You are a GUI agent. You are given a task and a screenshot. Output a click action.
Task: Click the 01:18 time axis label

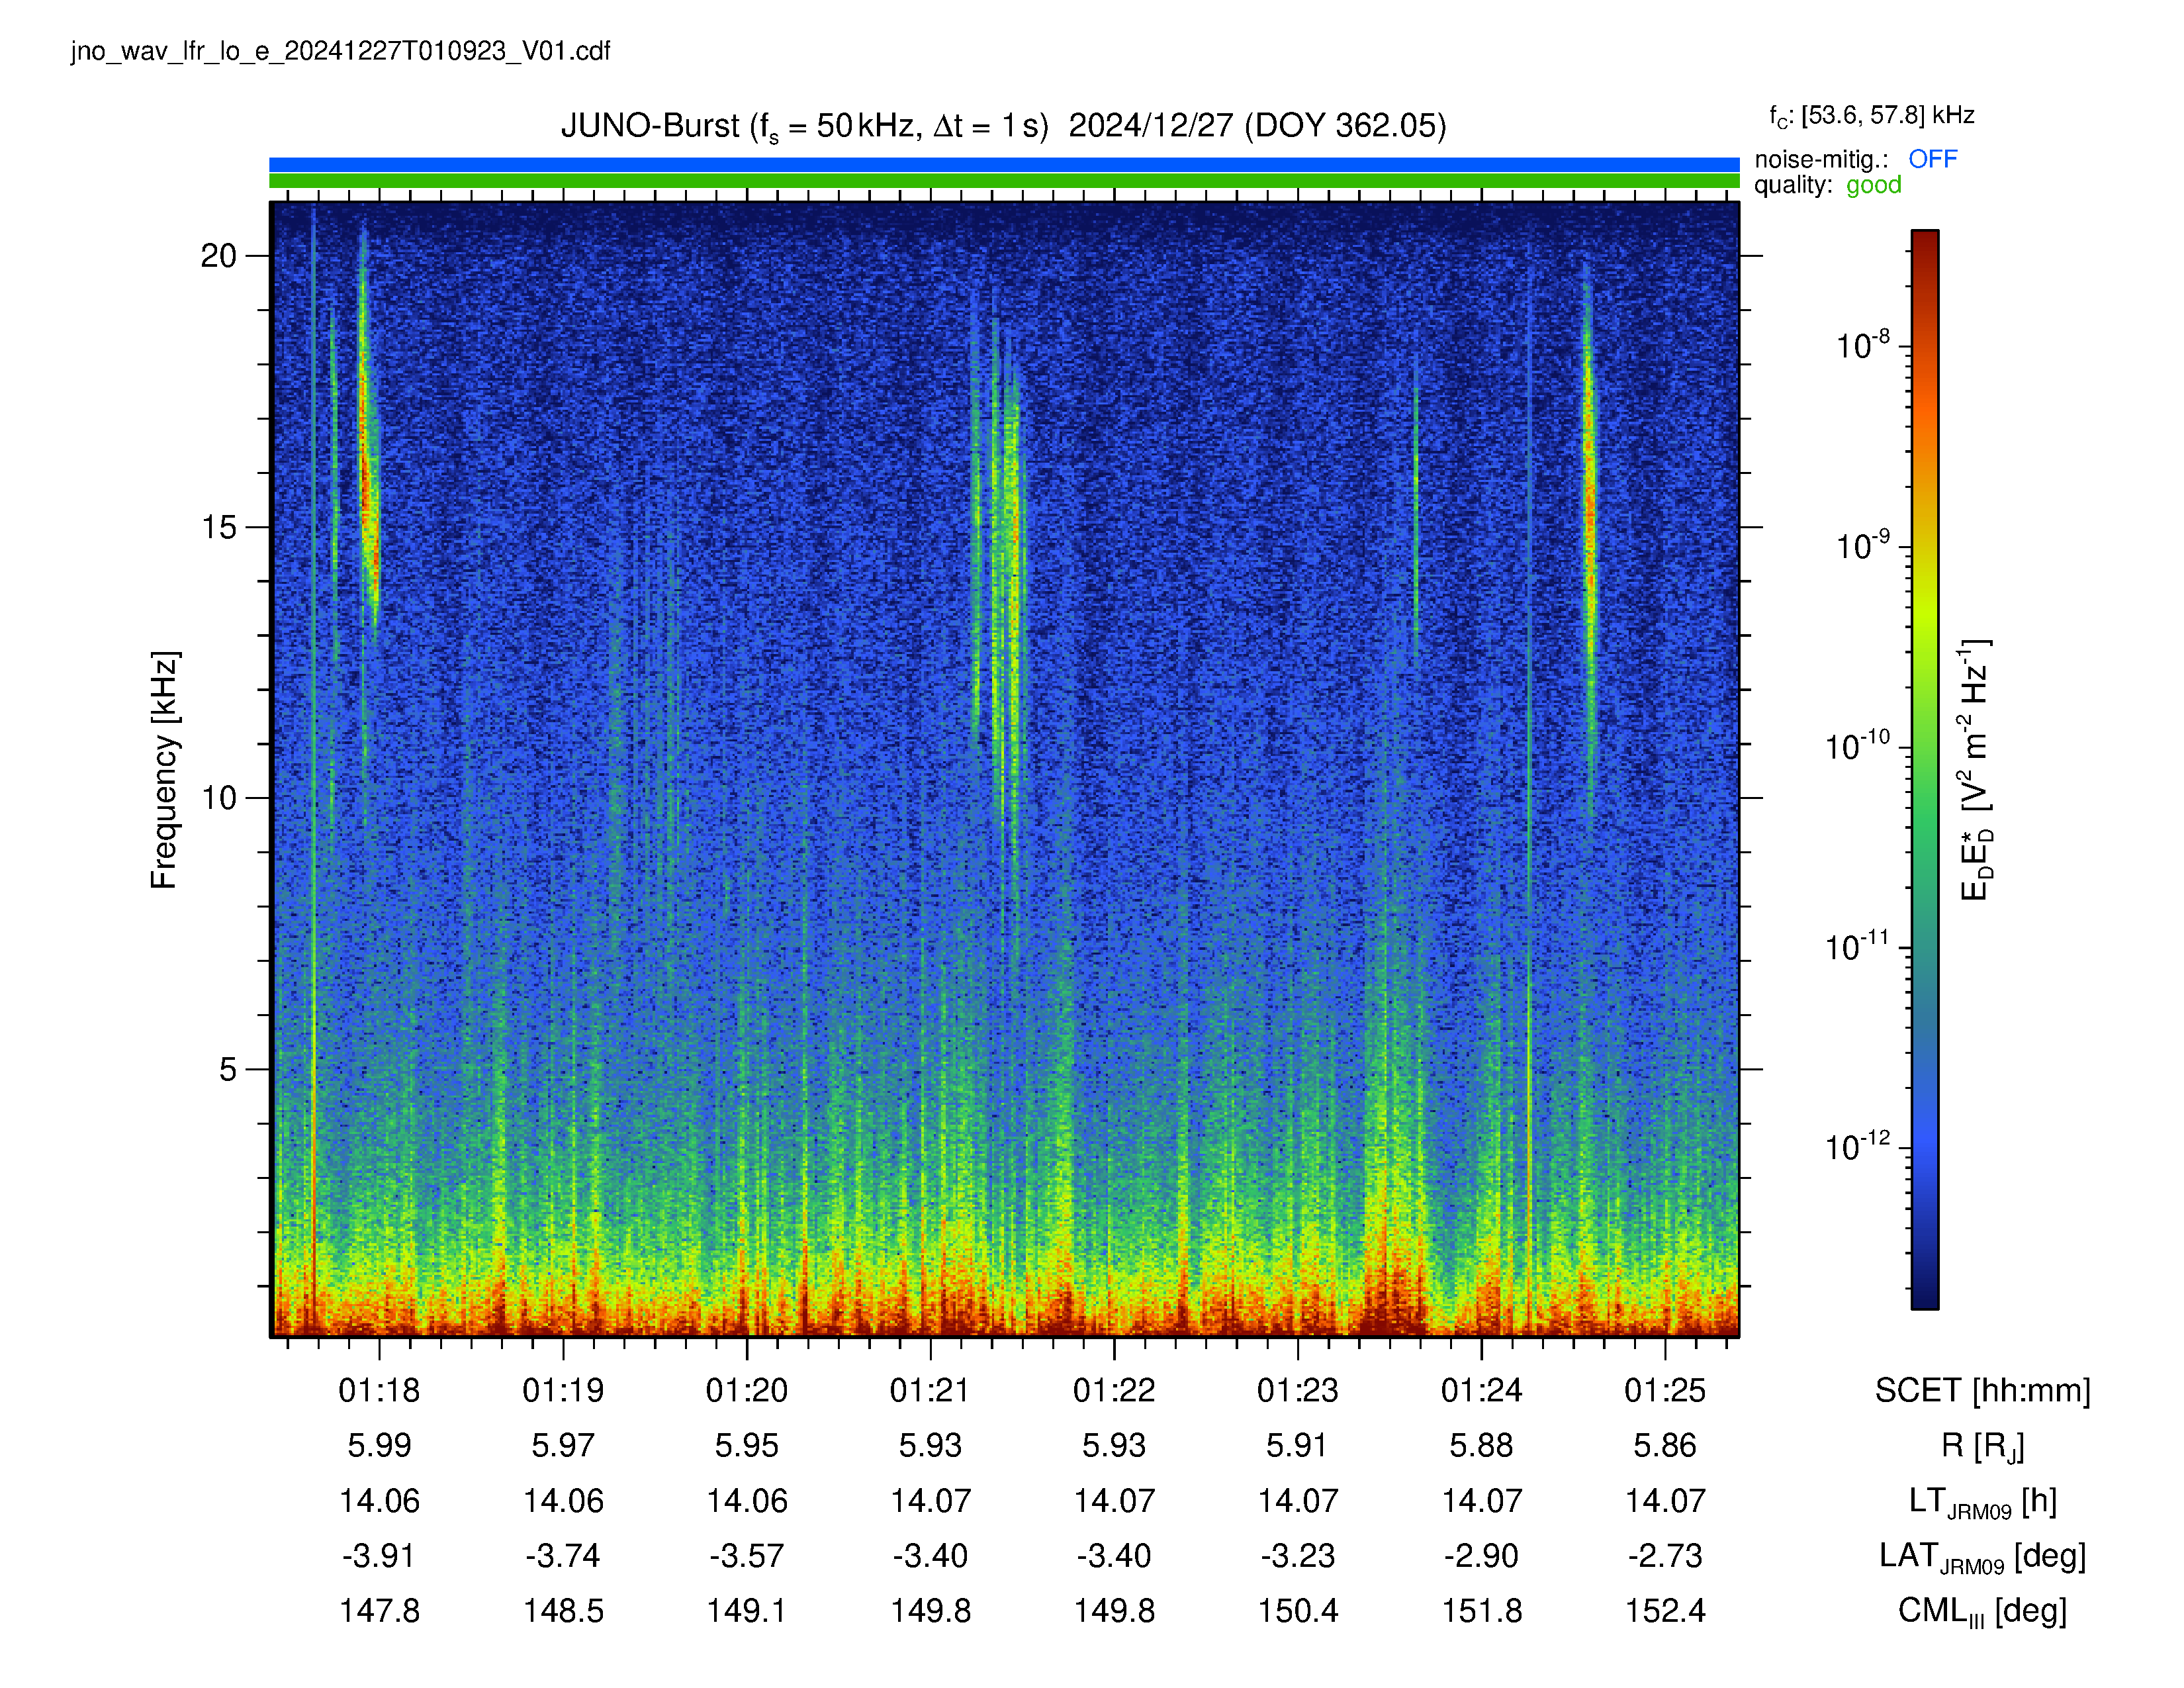pyautogui.click(x=379, y=1391)
